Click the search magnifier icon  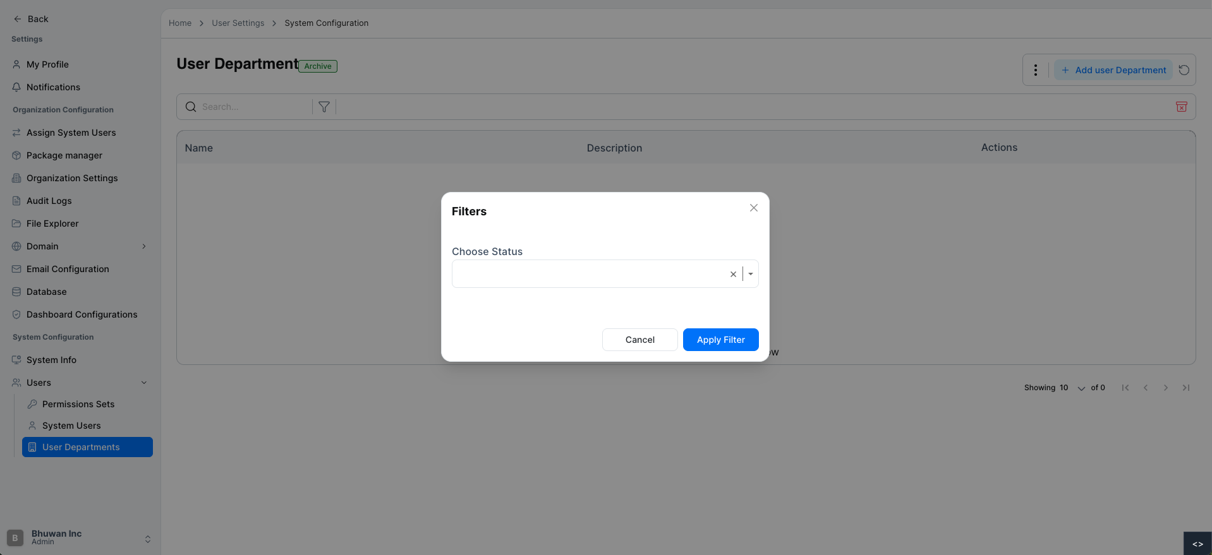point(191,107)
